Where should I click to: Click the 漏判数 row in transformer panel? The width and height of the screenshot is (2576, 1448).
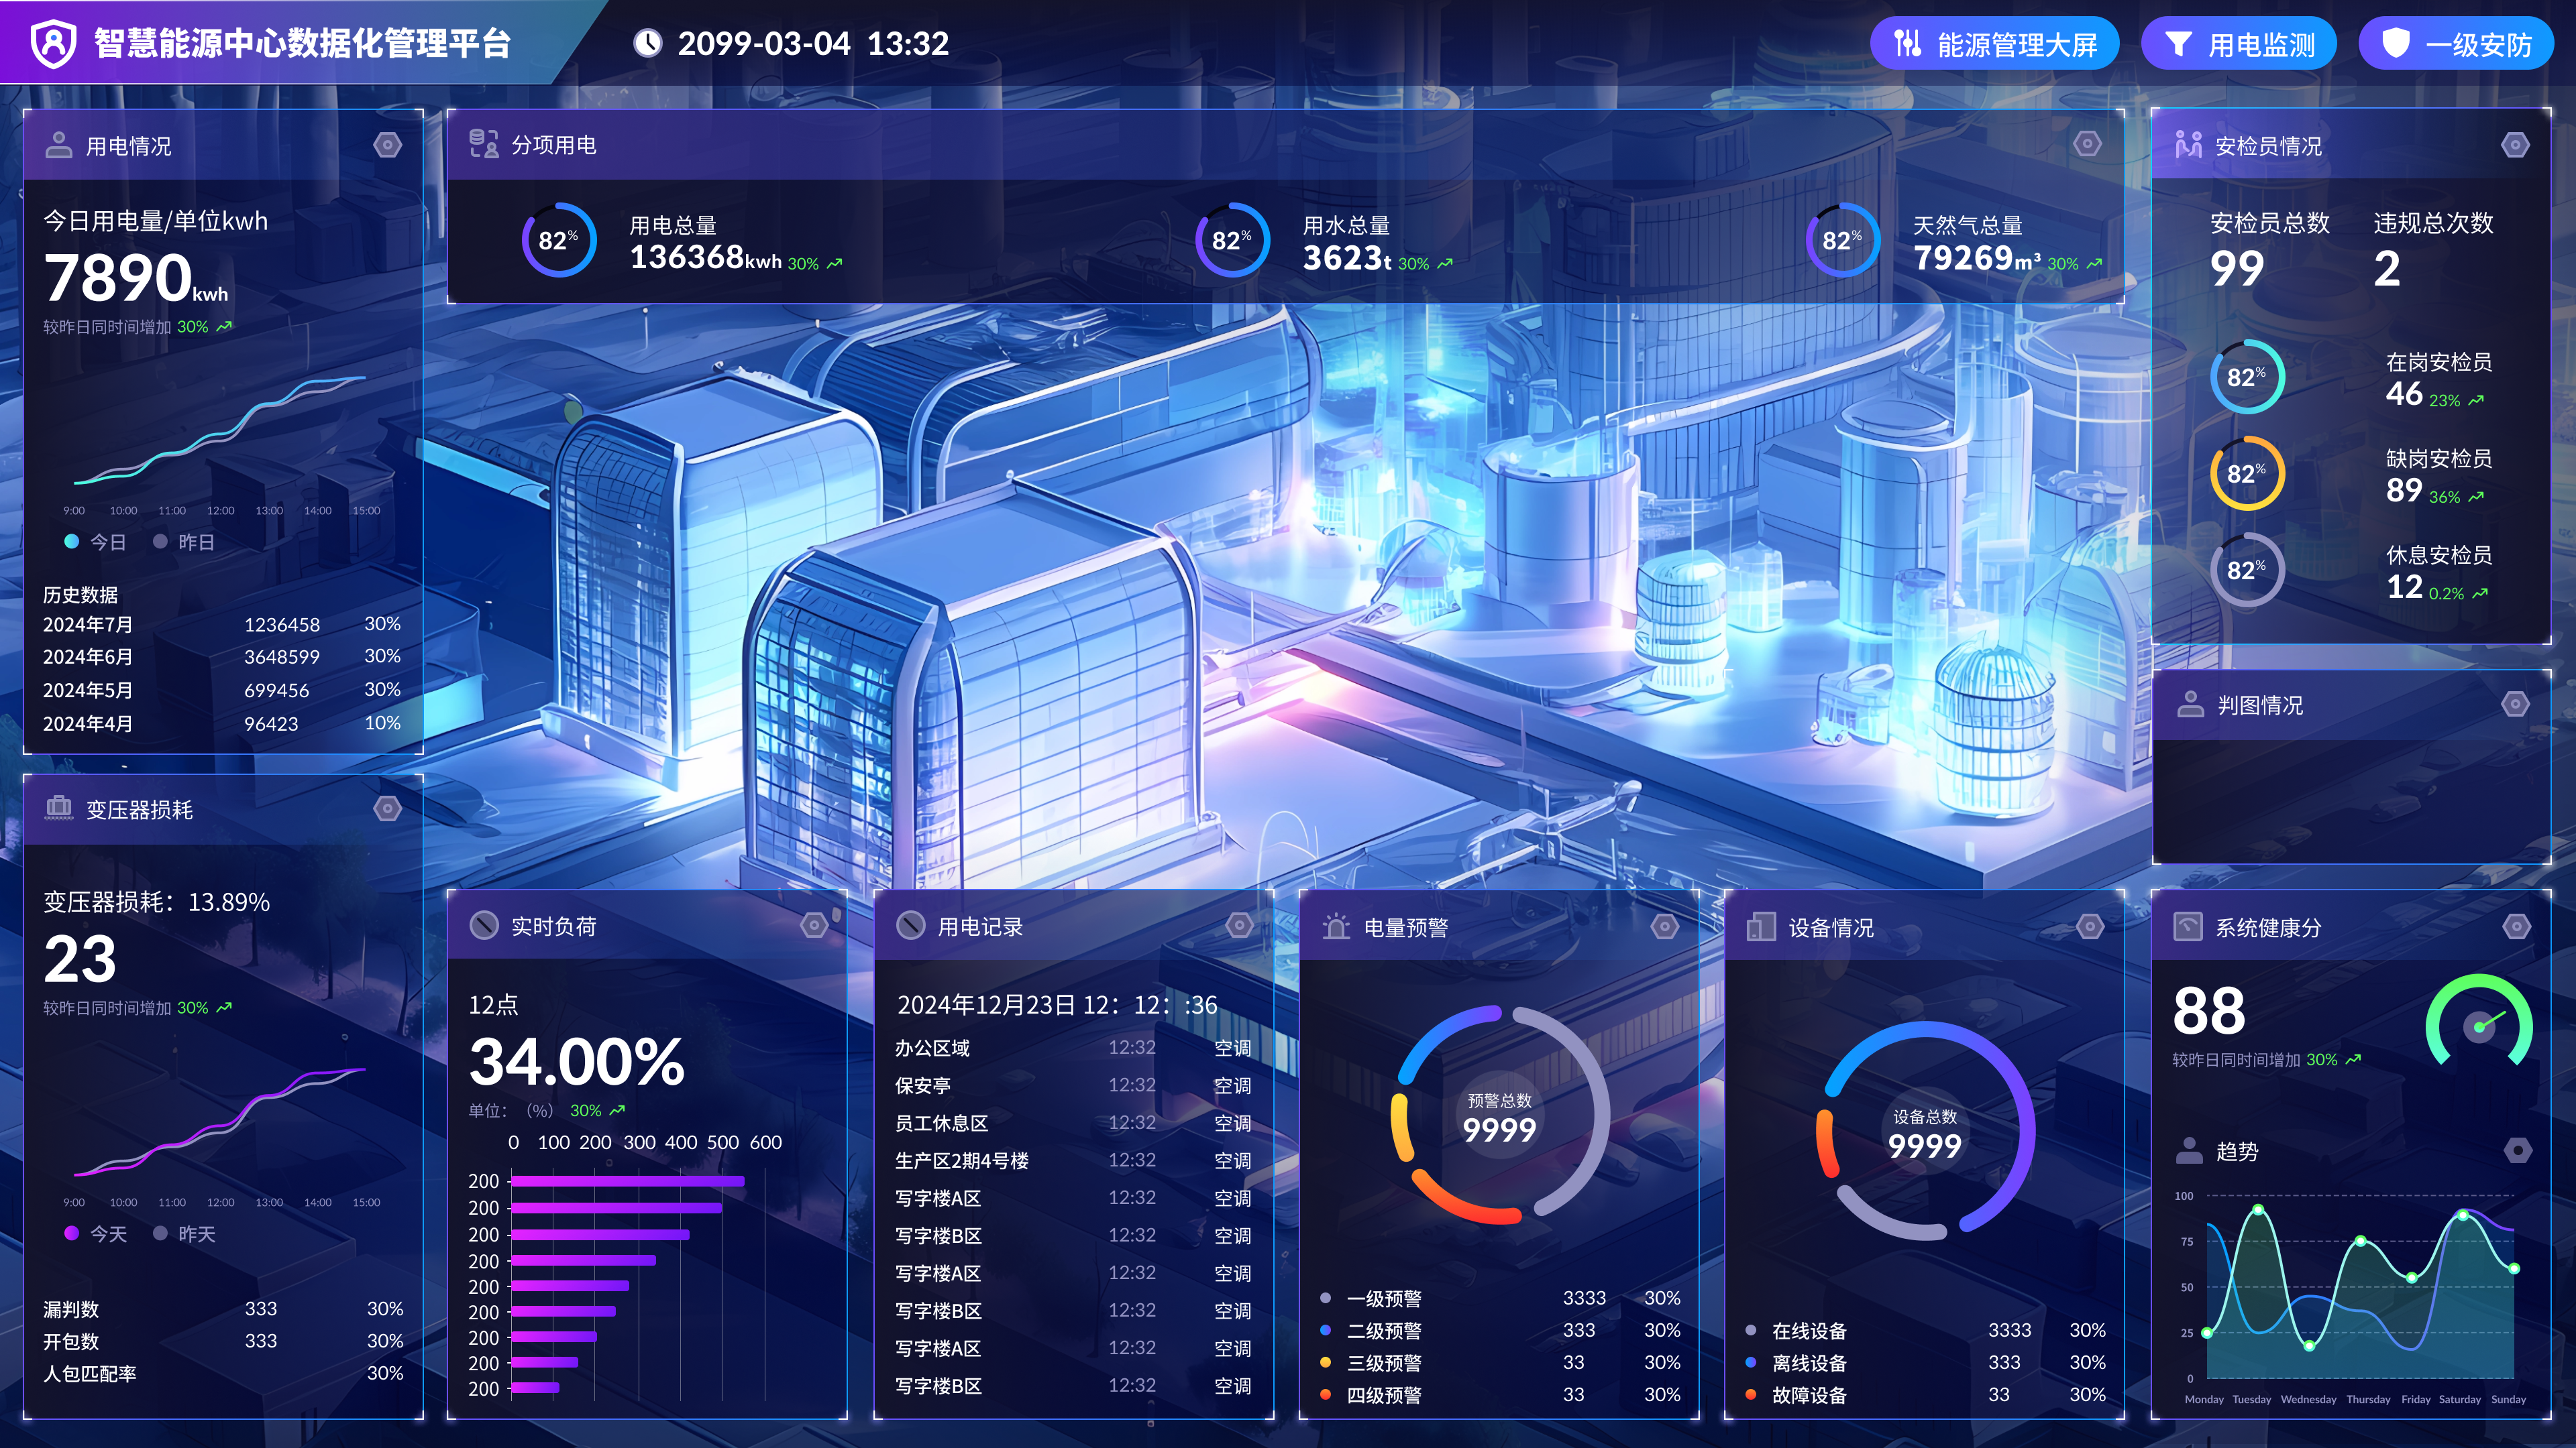tap(222, 1308)
